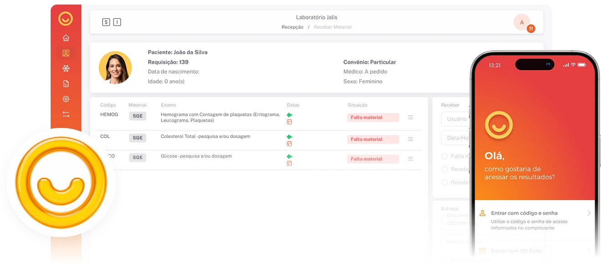The width and height of the screenshot is (601, 264).
Task: Click the I shortcut box in header
Action: 117,22
